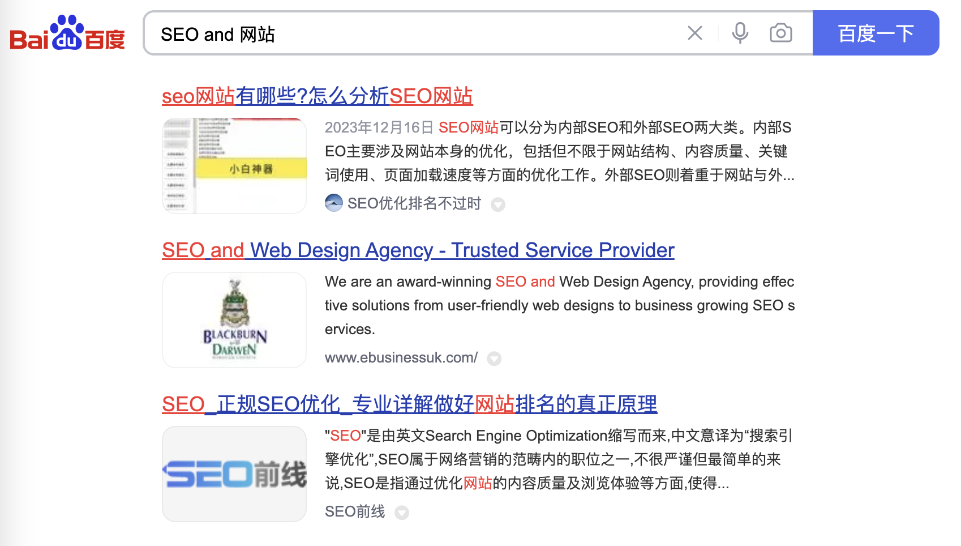Open the seo网站有哪些 result title link
Image resolution: width=961 pixels, height=546 pixels.
pos(317,96)
